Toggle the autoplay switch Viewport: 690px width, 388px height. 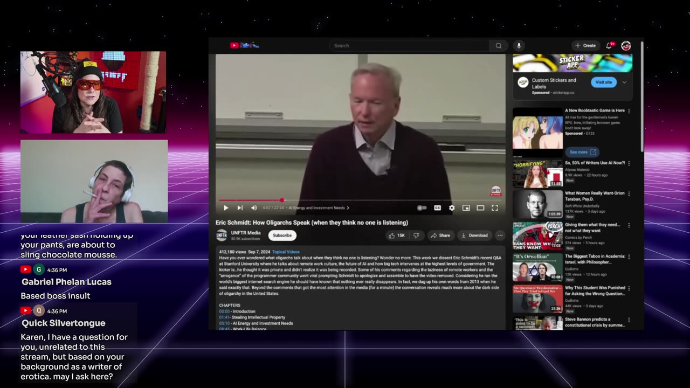422,208
